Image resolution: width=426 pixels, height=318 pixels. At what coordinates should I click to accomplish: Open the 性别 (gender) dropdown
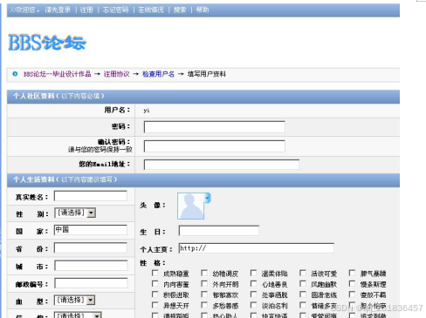(x=75, y=213)
